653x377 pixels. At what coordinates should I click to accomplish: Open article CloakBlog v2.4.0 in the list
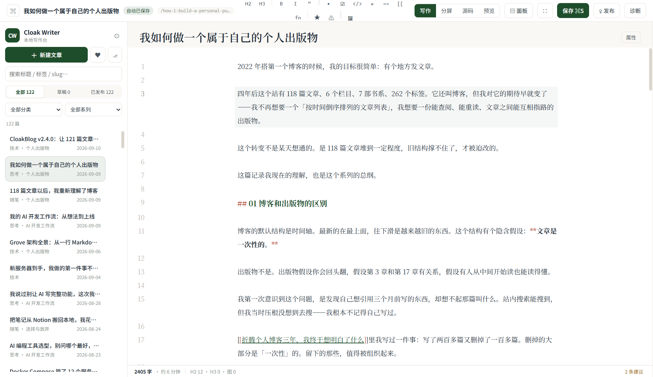pyautogui.click(x=55, y=143)
